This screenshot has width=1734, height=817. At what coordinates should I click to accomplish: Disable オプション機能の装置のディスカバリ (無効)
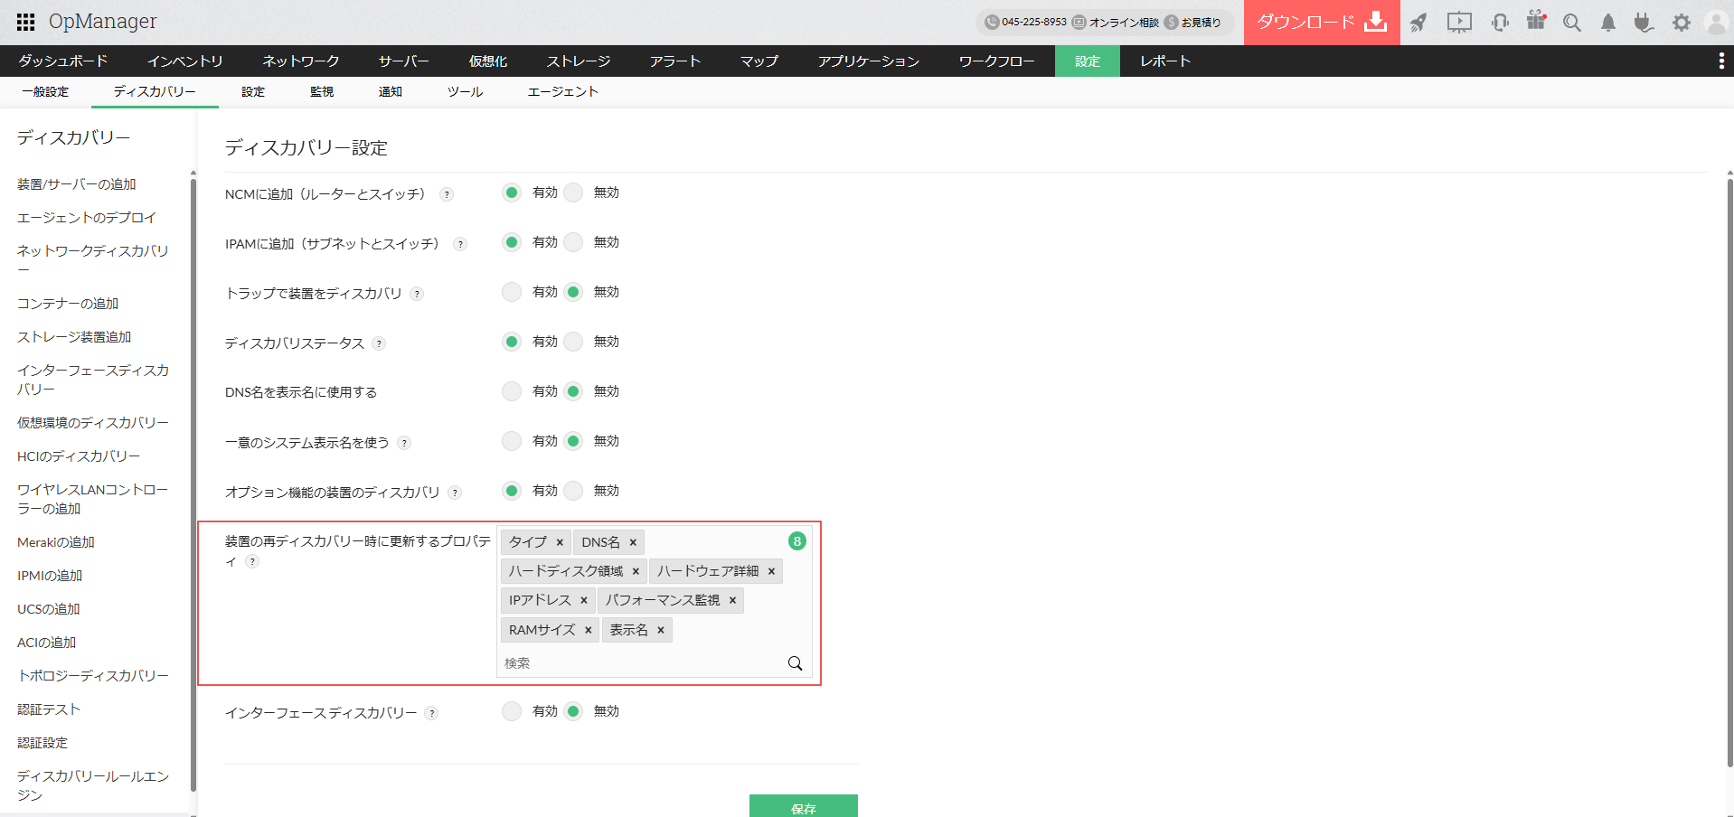573,491
